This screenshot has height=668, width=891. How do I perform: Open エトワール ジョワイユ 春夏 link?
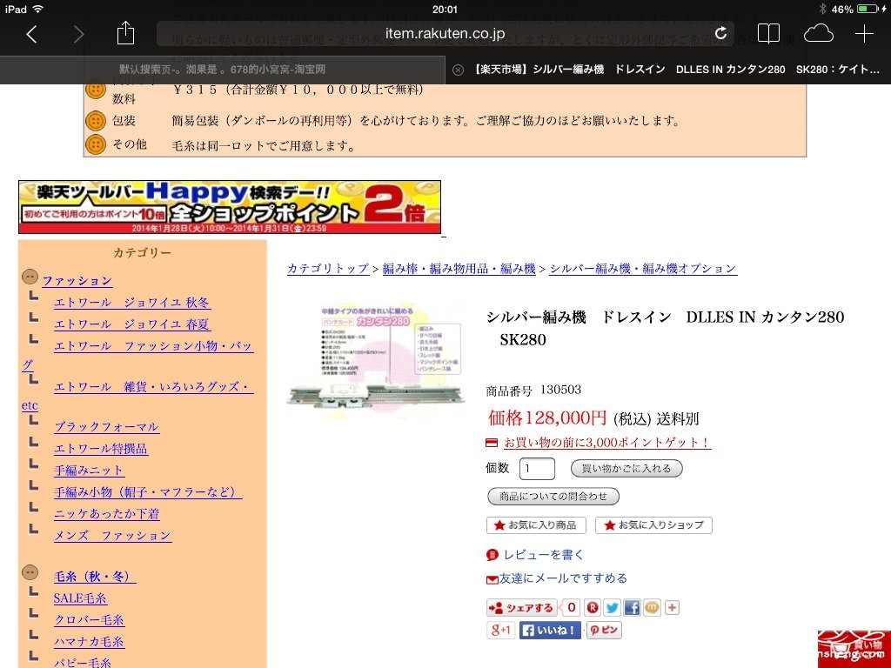coord(132,324)
